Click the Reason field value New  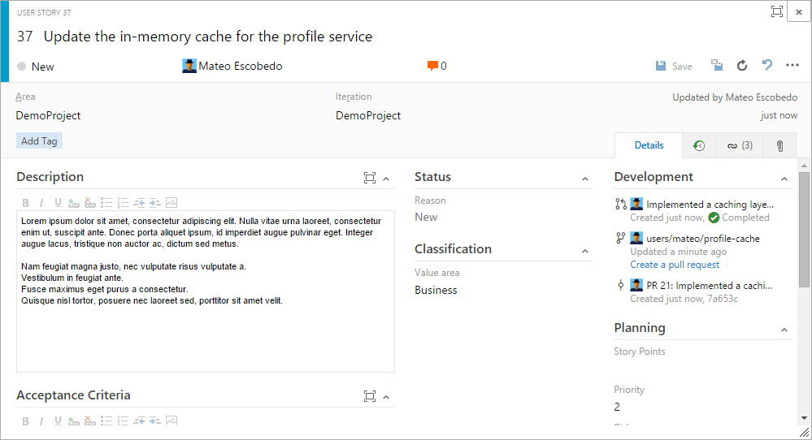(426, 217)
